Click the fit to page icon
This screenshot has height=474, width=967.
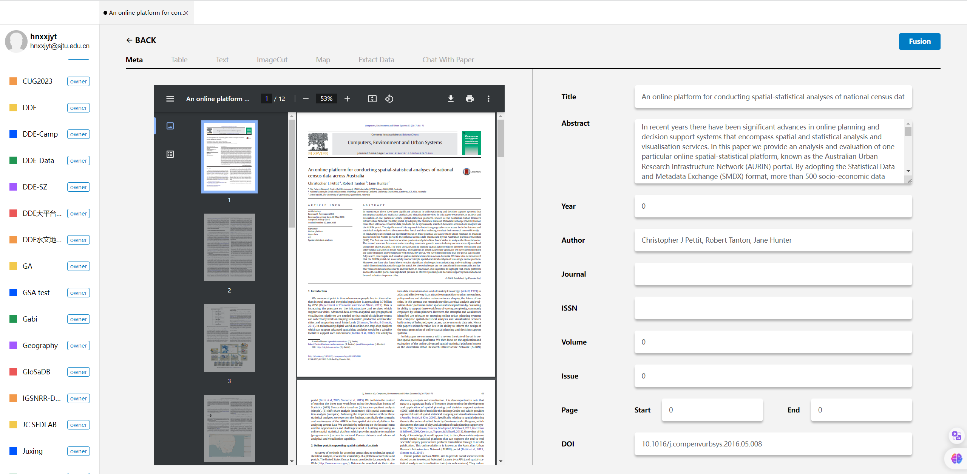coord(372,98)
